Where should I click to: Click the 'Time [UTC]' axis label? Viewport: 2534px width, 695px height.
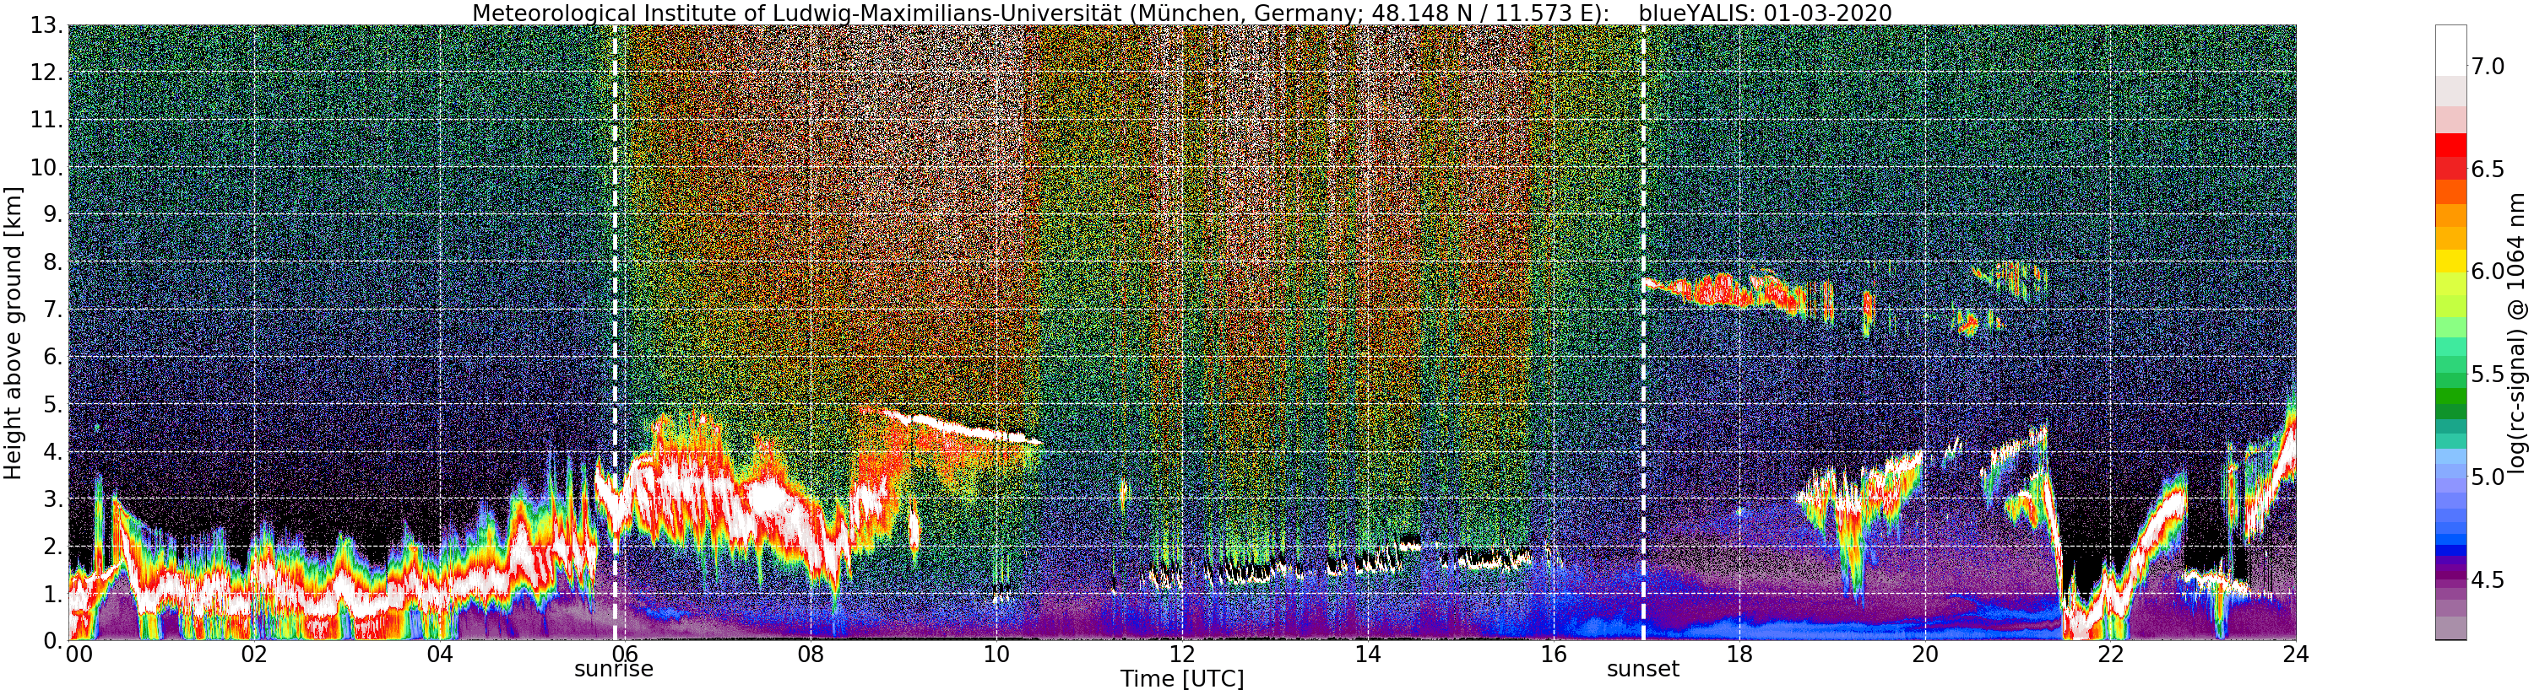point(1181,679)
